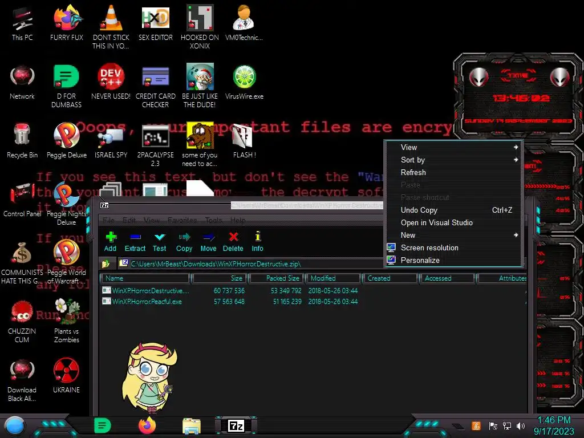This screenshot has height=438, width=584.
Task: Open the CREDIT CARD CHECKER shortcut
Action: (156, 87)
